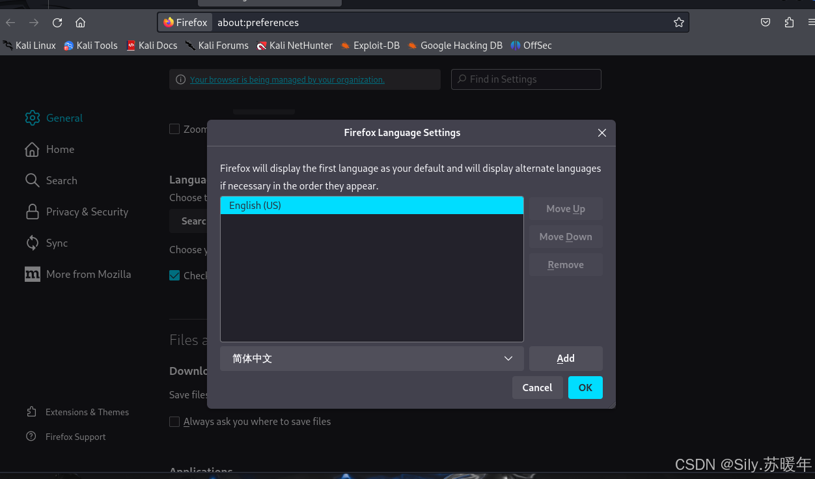
Task: Confirm language settings with OK
Action: pyautogui.click(x=585, y=388)
